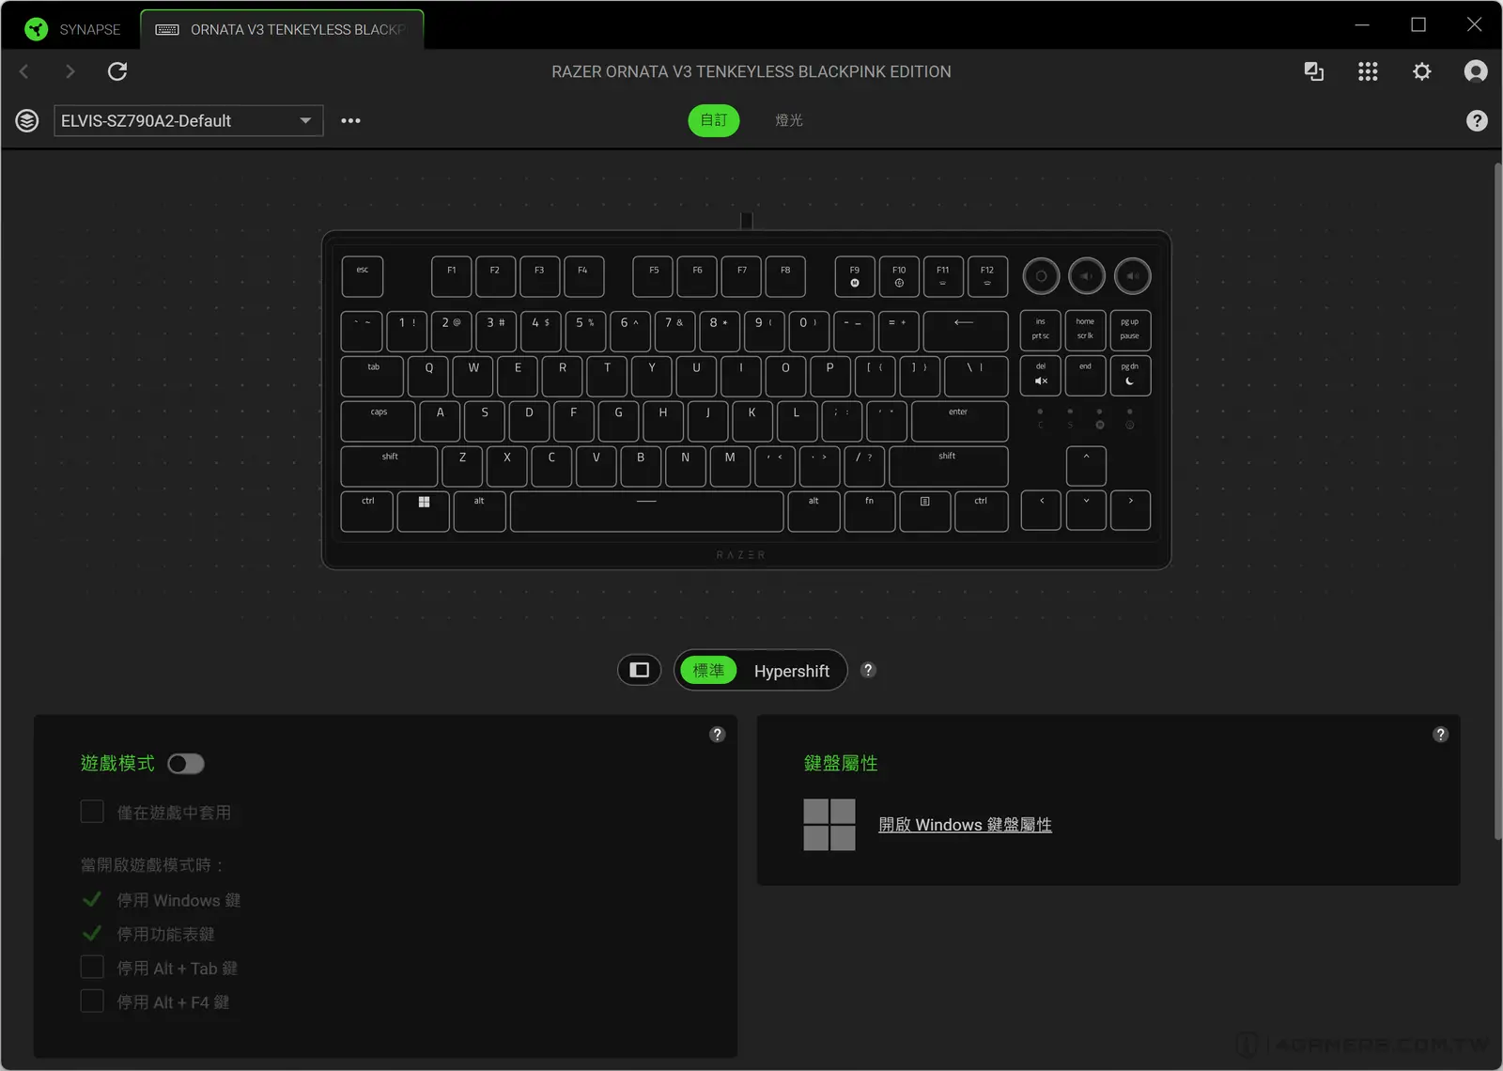Select the right arrow key

click(1130, 510)
